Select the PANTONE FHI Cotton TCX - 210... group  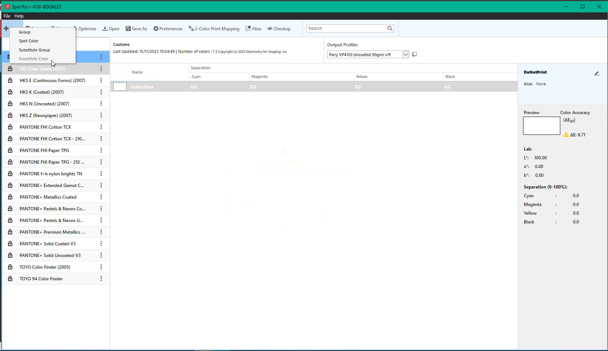(56, 139)
